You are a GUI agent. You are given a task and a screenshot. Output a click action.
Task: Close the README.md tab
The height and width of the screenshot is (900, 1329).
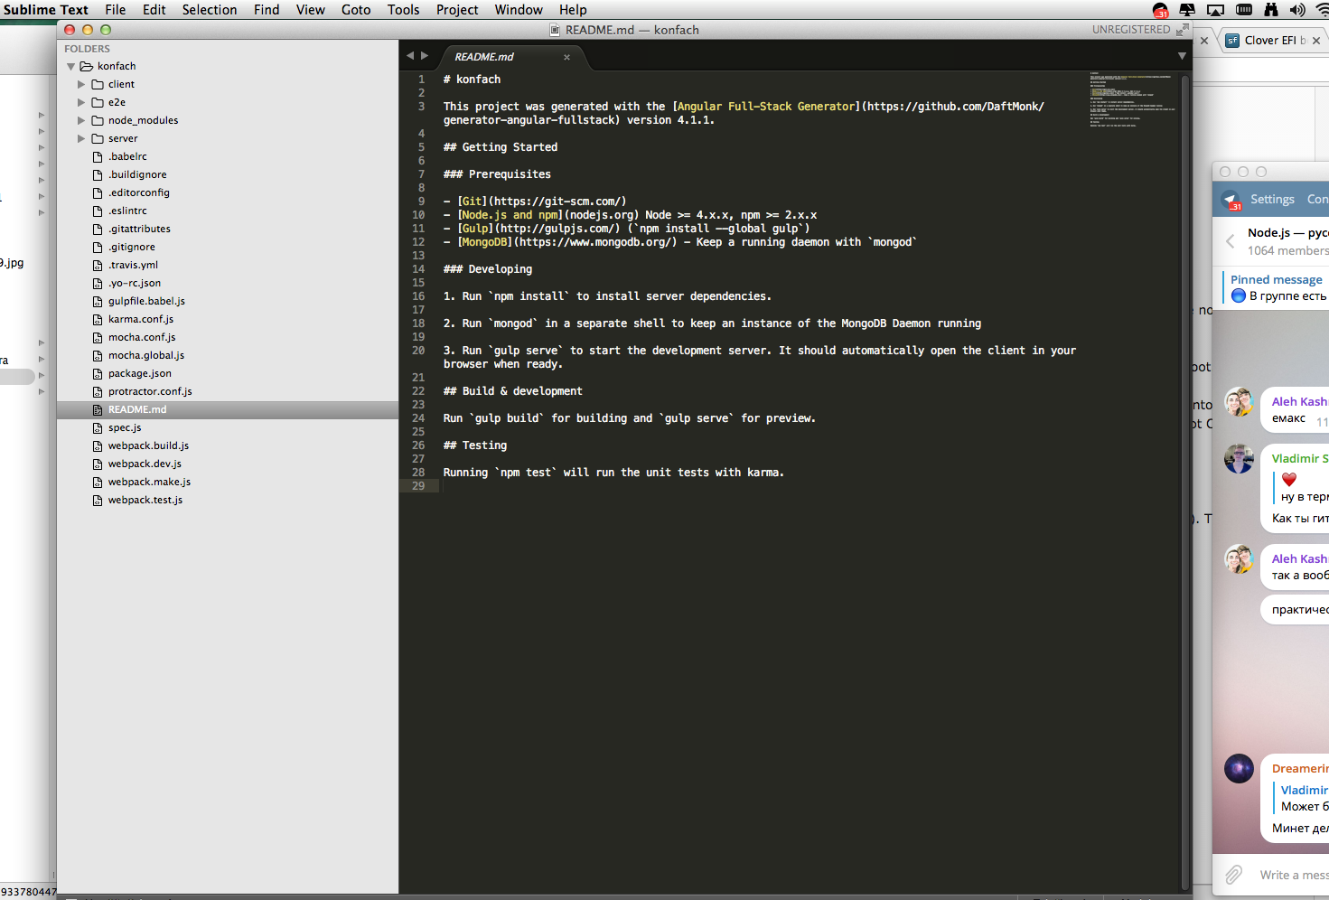pyautogui.click(x=567, y=57)
